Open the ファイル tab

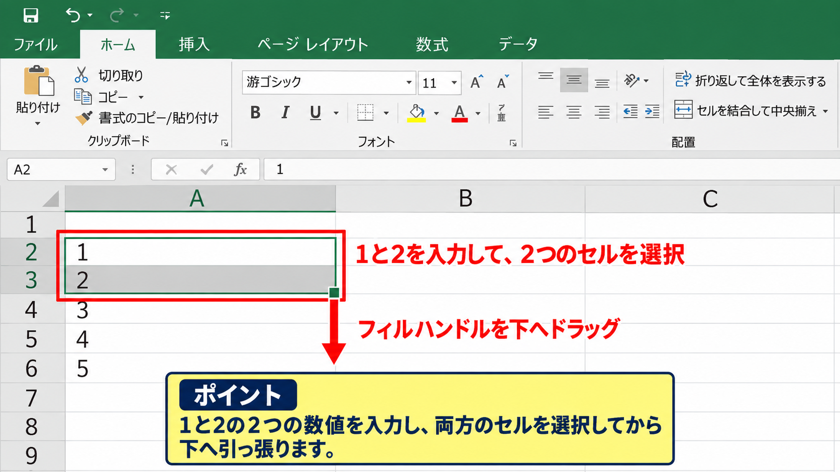tap(35, 44)
